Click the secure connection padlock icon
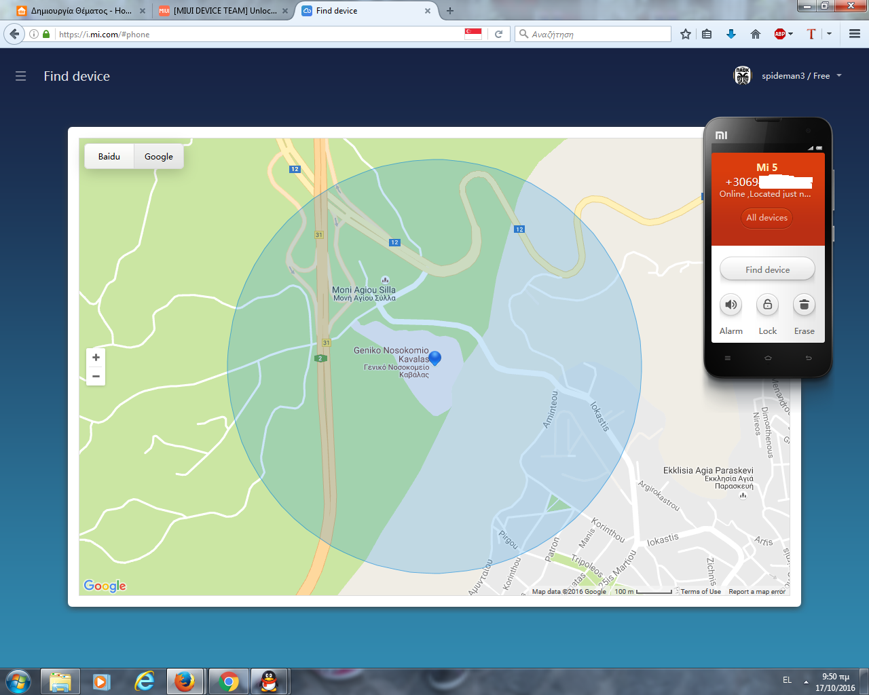869x695 pixels. click(x=46, y=34)
